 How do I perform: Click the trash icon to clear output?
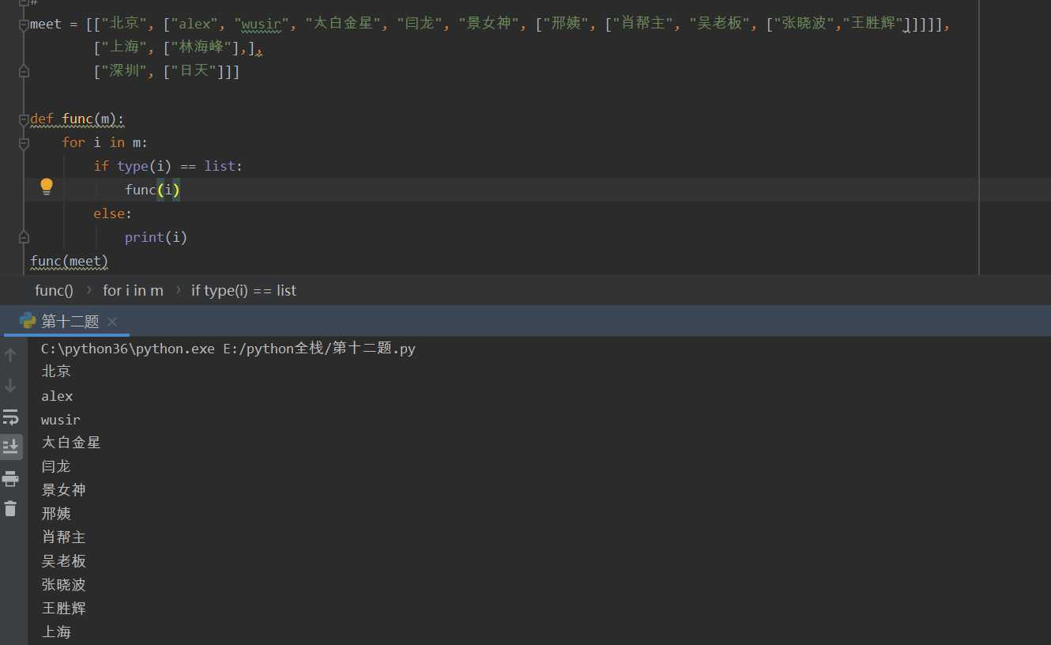click(x=10, y=508)
